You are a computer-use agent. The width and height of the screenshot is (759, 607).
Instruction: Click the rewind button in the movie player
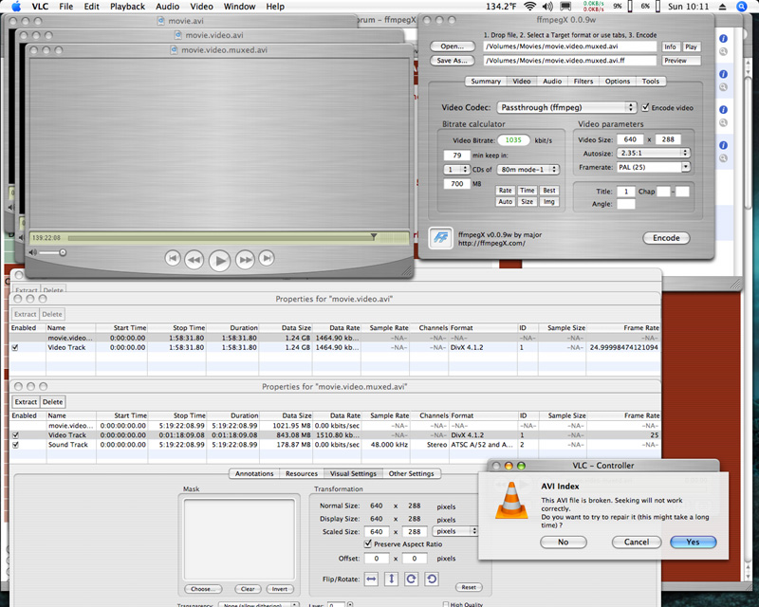pos(194,260)
